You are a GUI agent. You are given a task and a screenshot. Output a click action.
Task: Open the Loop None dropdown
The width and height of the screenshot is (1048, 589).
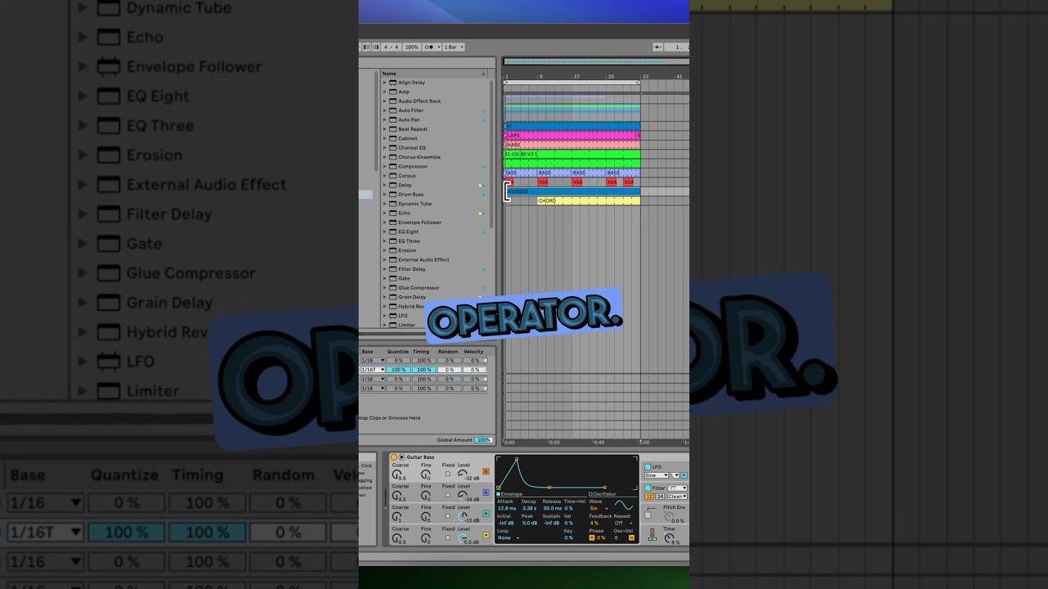508,537
